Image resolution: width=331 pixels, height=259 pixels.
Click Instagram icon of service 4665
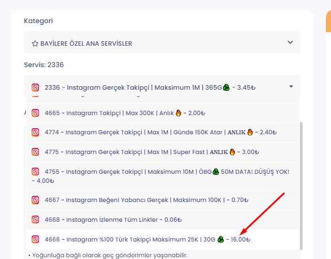(35, 113)
